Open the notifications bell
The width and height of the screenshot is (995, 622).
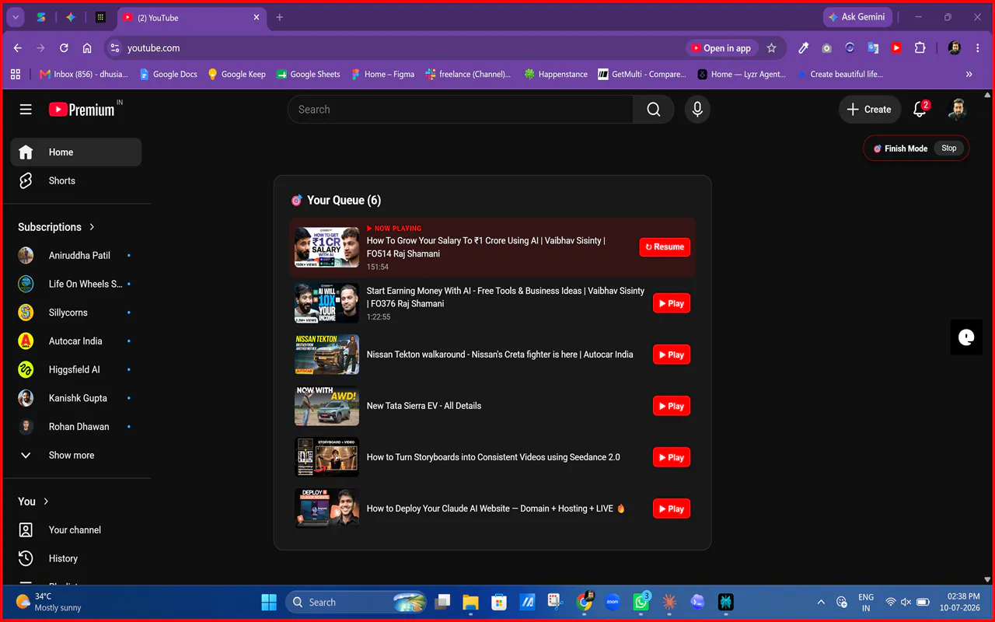[920, 110]
